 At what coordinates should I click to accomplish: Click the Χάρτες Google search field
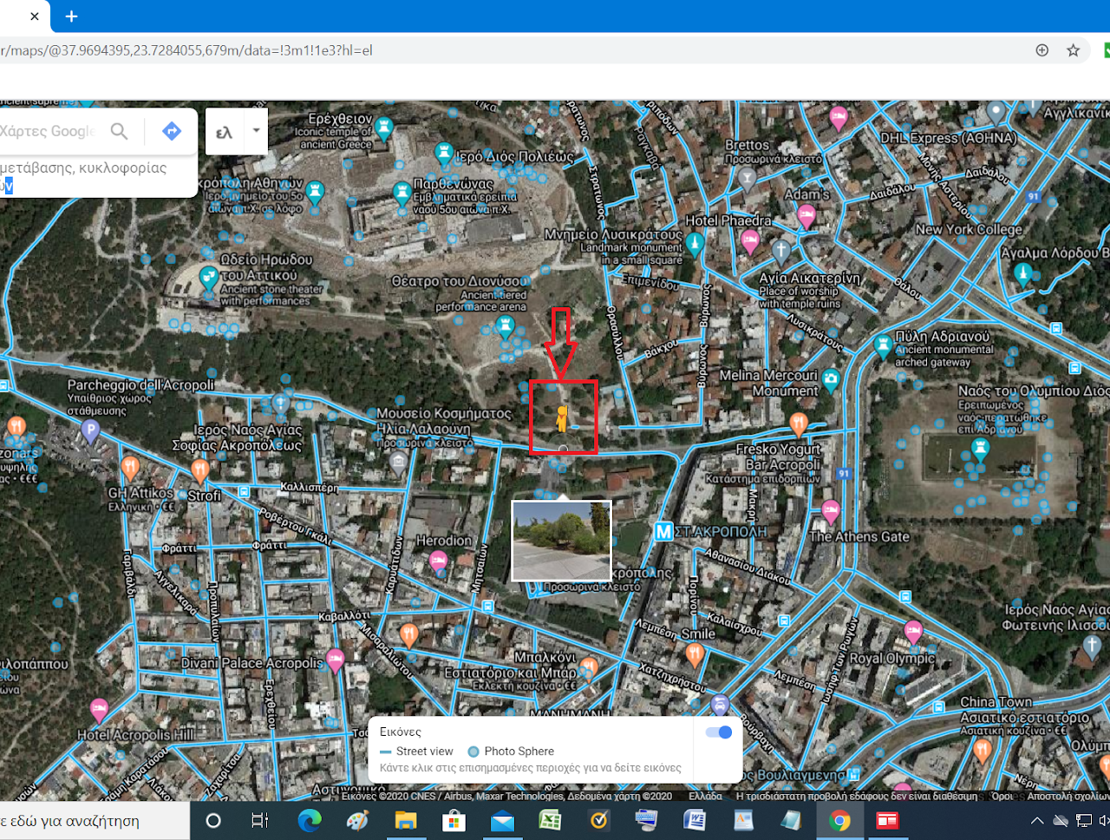48,131
